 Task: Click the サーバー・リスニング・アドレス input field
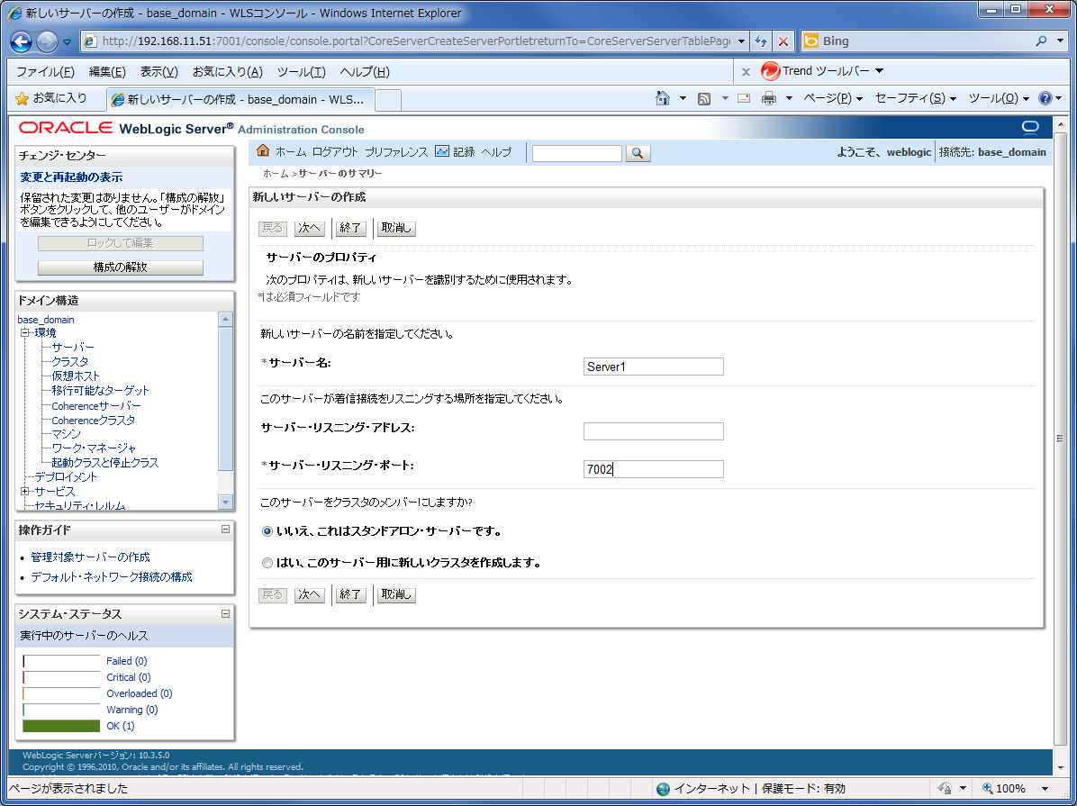coord(653,431)
